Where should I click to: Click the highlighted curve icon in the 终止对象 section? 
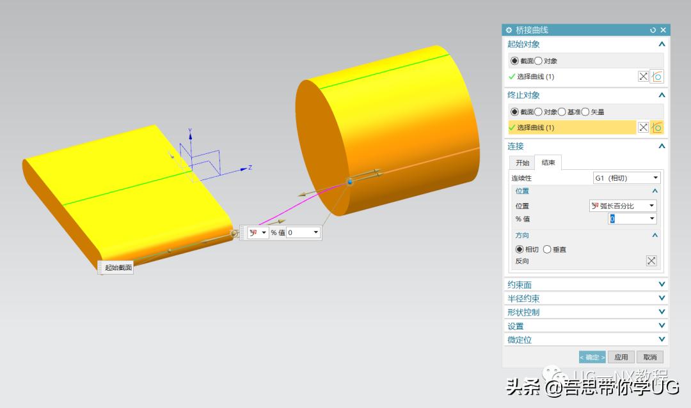click(x=656, y=128)
